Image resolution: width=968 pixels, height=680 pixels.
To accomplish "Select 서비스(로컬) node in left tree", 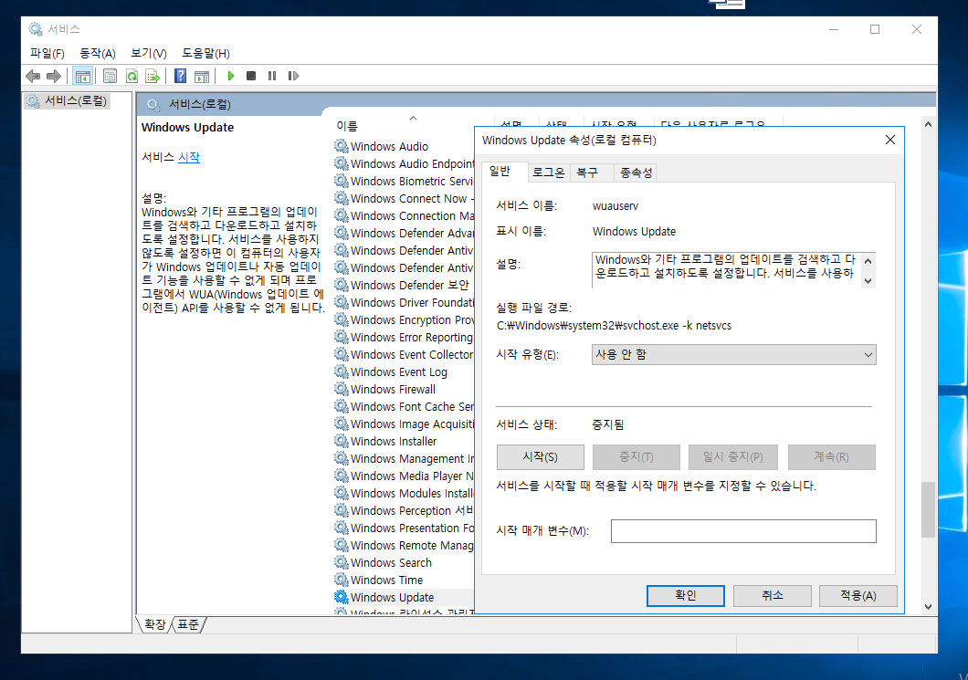I will 68,100.
